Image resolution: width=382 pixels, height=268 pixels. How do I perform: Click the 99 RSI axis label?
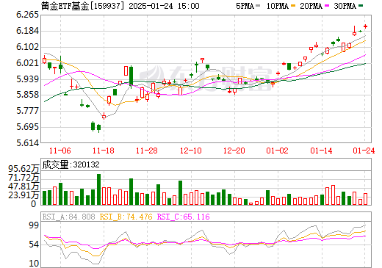click(34, 225)
